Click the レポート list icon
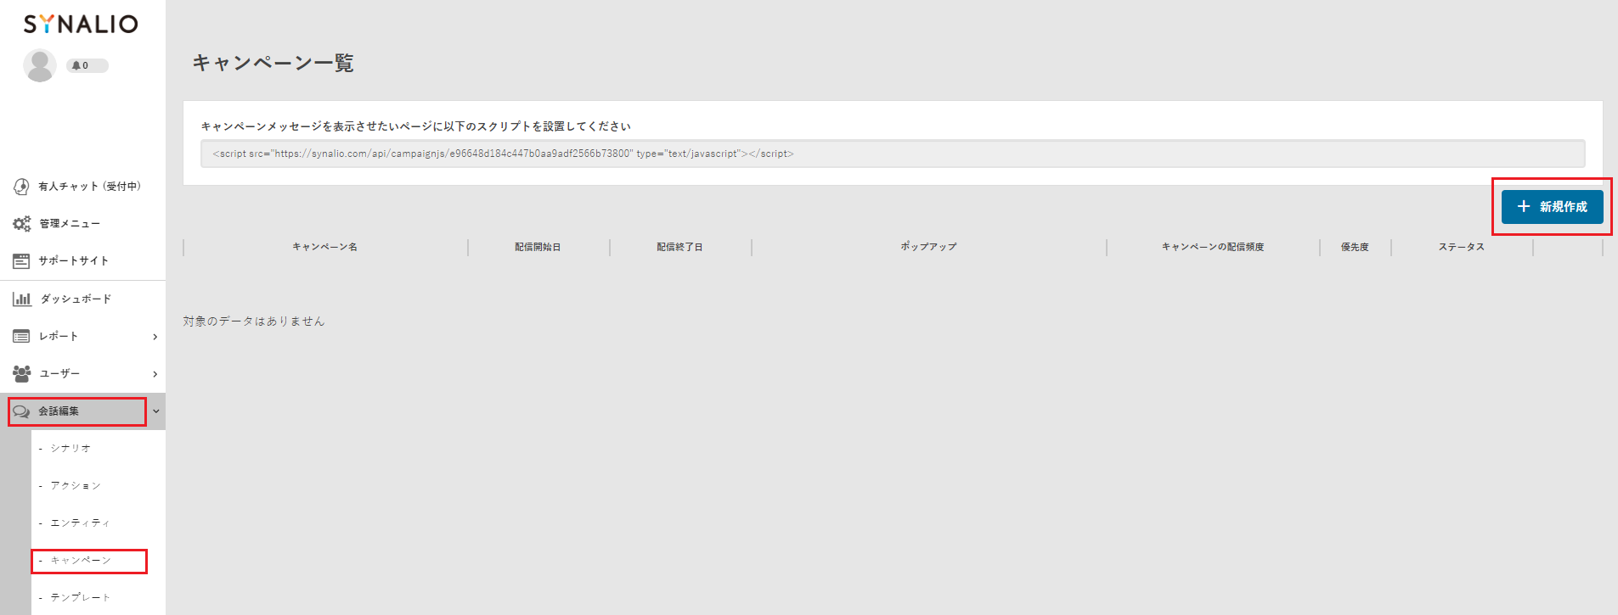 coord(21,337)
